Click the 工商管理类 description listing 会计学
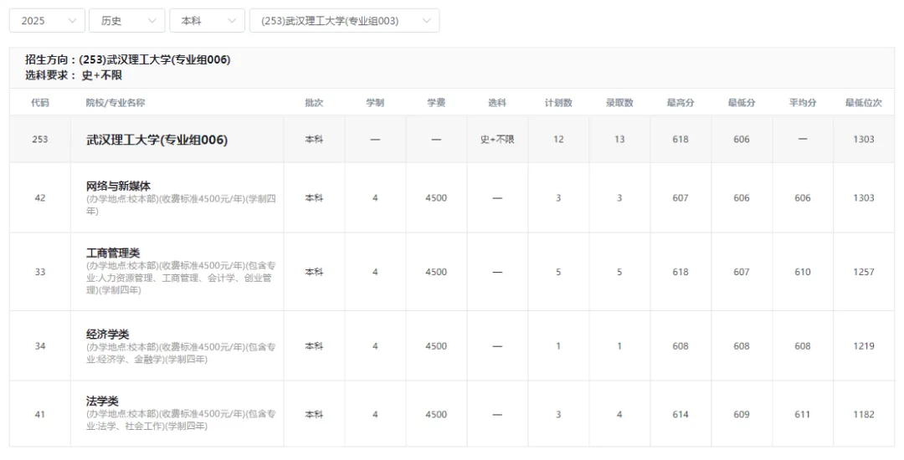This screenshot has width=904, height=460. click(181, 278)
